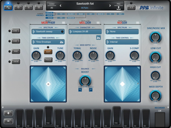Screen dimensions: 171x128
Task: Toggle the A B compare button
Action: 131,7
